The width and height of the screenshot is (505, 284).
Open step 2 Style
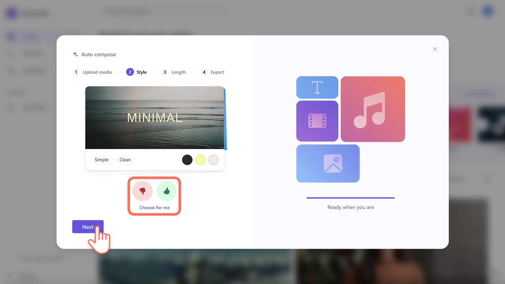click(137, 72)
